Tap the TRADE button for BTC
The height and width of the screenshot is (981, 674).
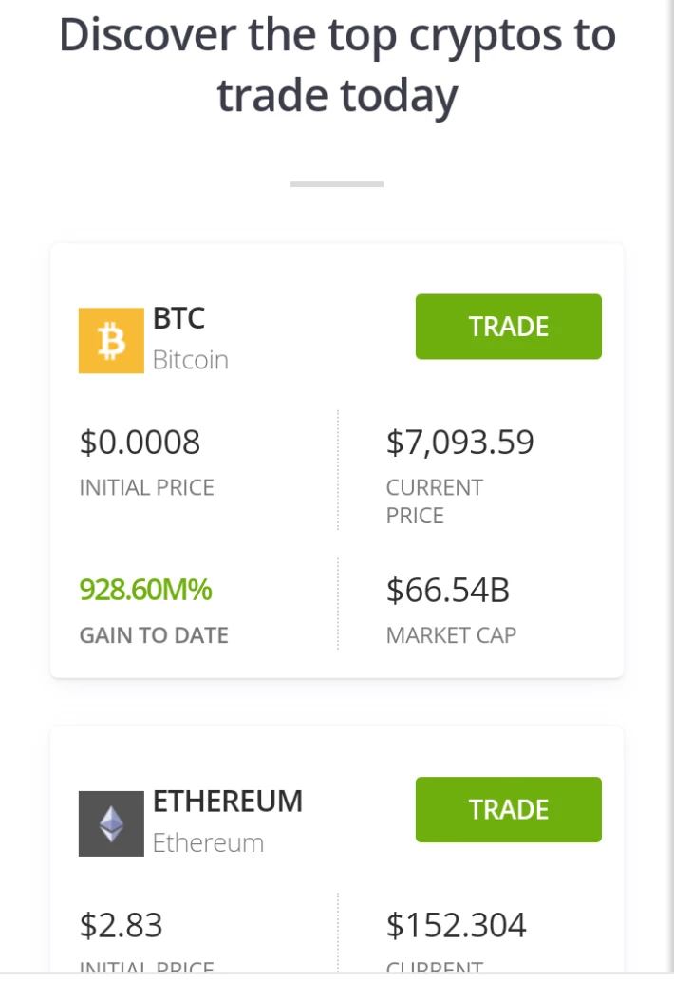508,327
